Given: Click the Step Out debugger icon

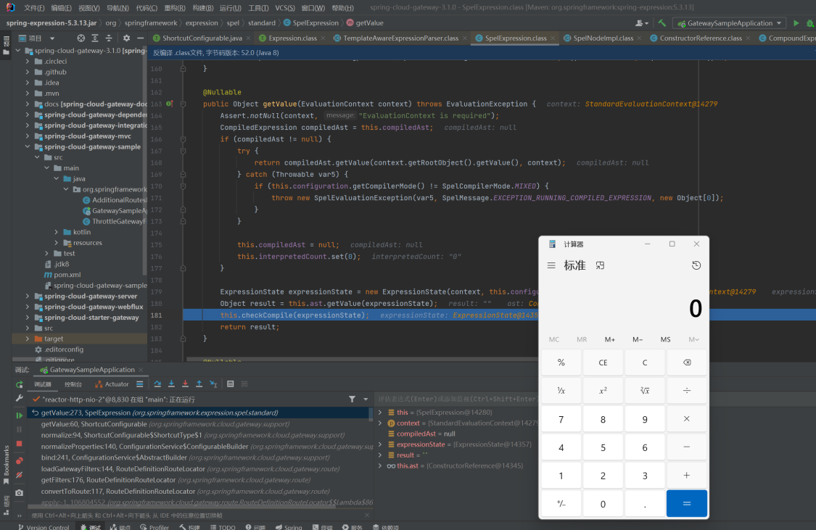Looking at the screenshot, I should pyautogui.click(x=199, y=384).
